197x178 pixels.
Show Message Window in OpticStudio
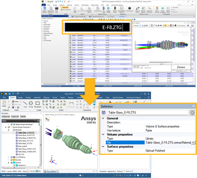[x=121, y=10]
